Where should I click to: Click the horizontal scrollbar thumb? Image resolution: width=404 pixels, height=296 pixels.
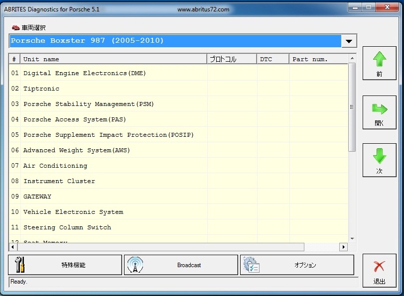(160, 247)
